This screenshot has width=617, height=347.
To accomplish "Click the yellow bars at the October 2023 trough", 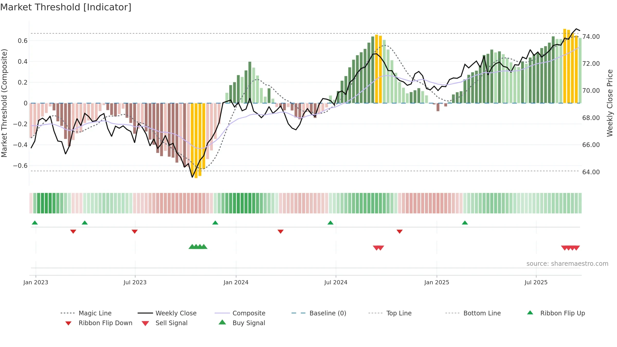I will point(198,140).
